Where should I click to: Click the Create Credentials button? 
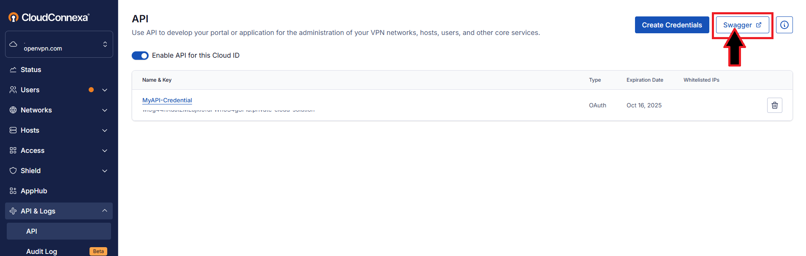pyautogui.click(x=672, y=25)
